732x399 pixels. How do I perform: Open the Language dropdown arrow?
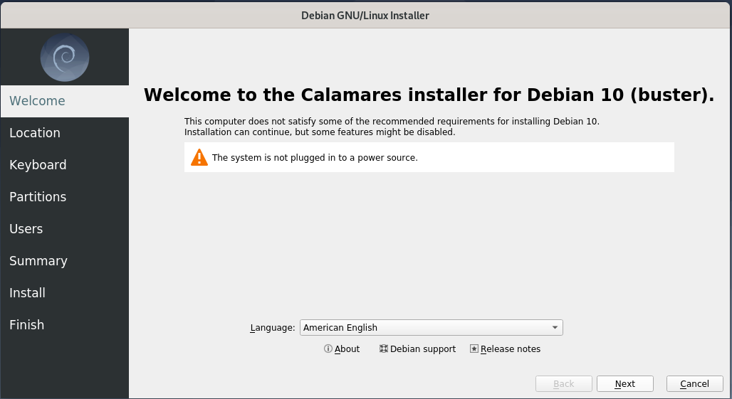click(555, 328)
